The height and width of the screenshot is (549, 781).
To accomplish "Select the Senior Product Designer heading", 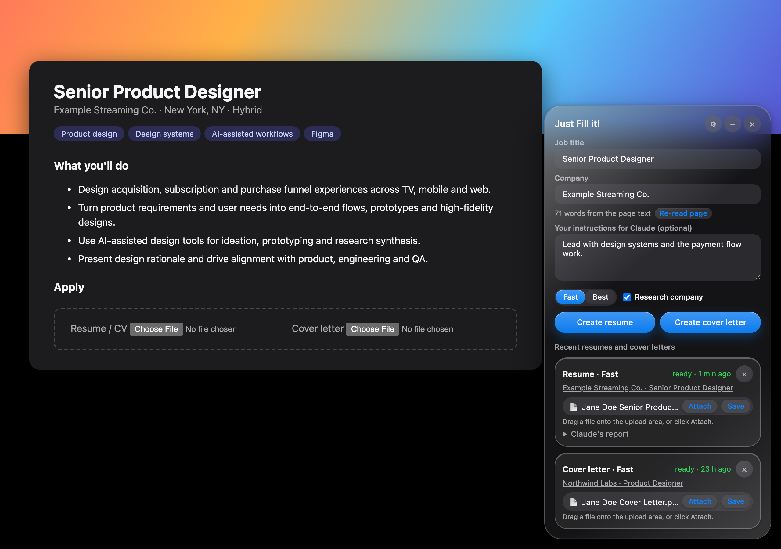I will click(157, 92).
